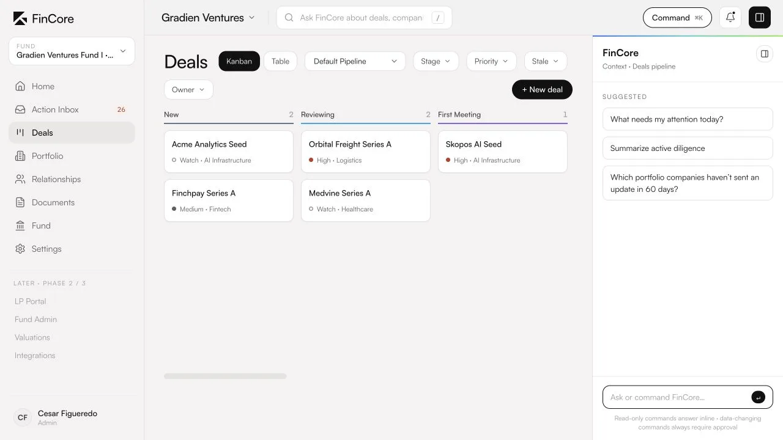Click the Documents file icon
Viewport: 783px width, 440px height.
coord(20,202)
